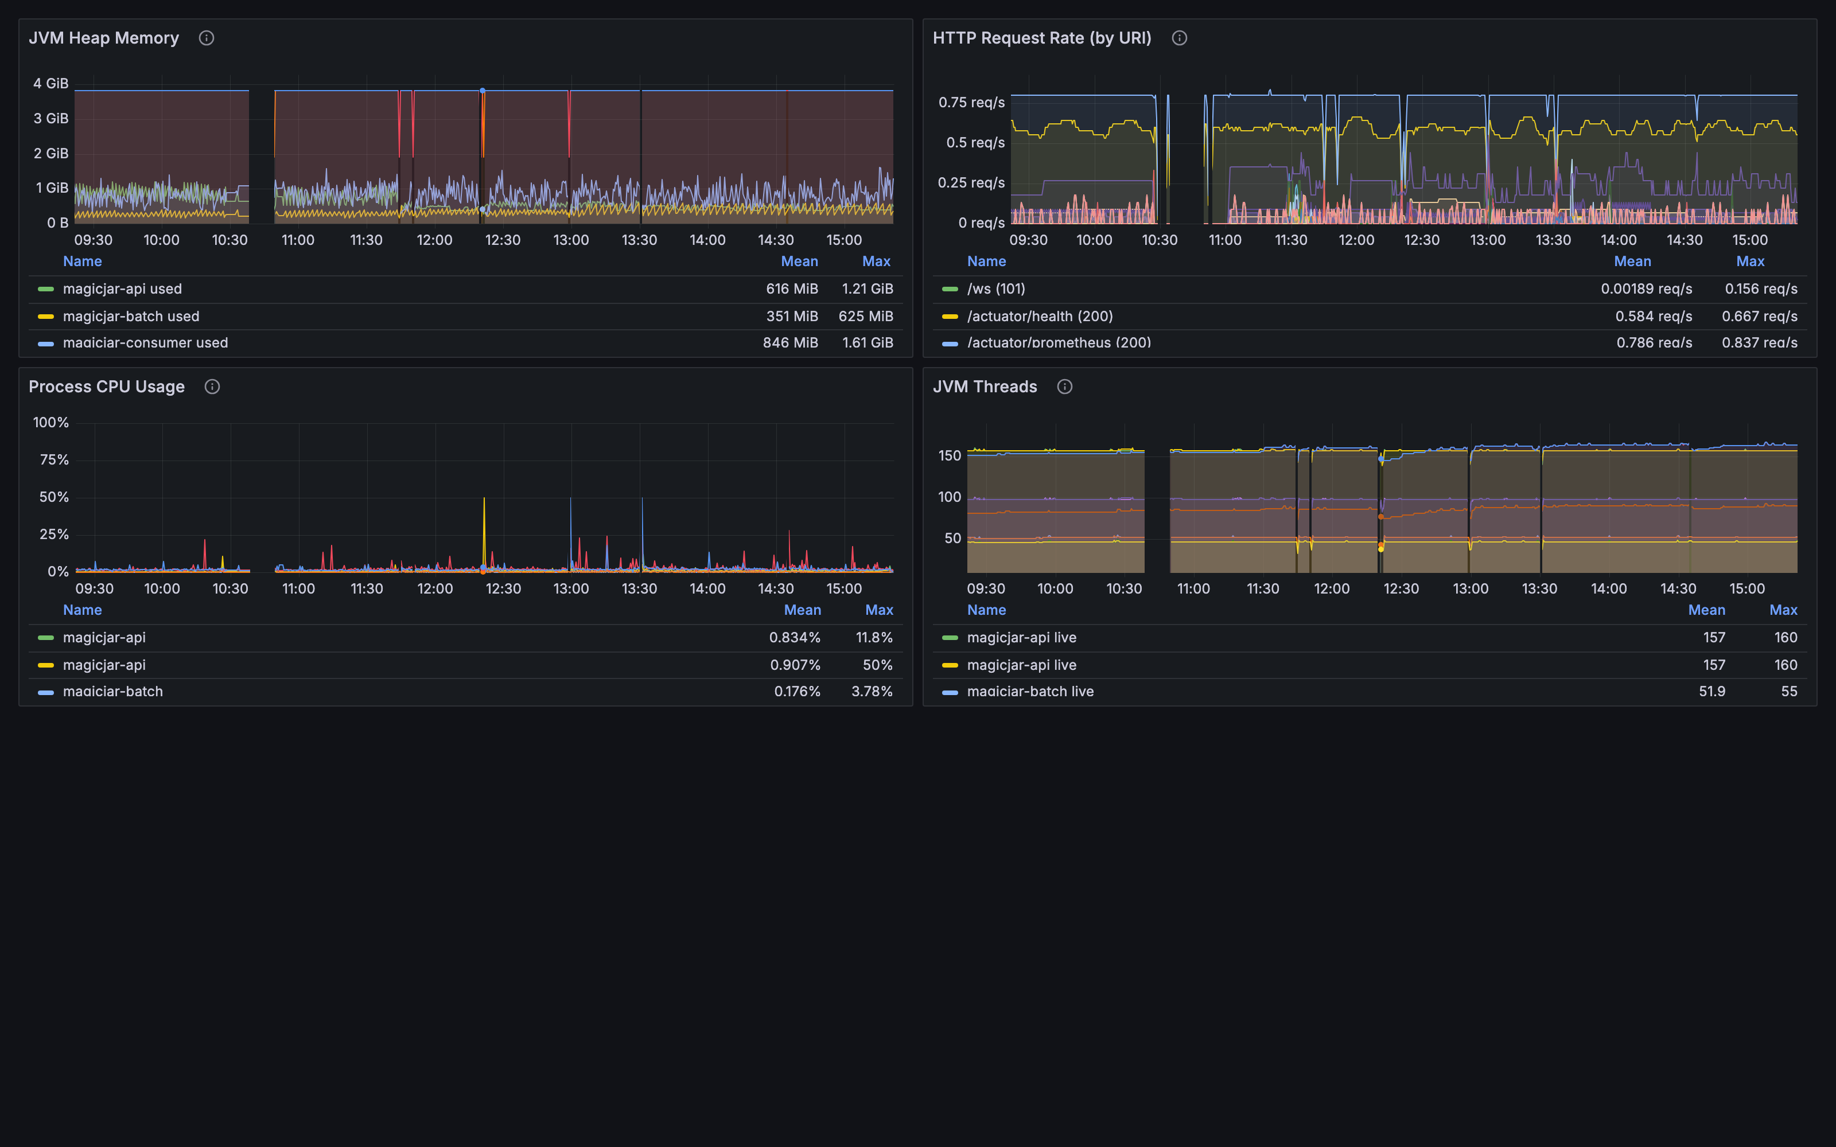Screen dimensions: 1836x1147
Task: Toggle CPU series magicjar-api with max 50%
Action: coord(104,665)
